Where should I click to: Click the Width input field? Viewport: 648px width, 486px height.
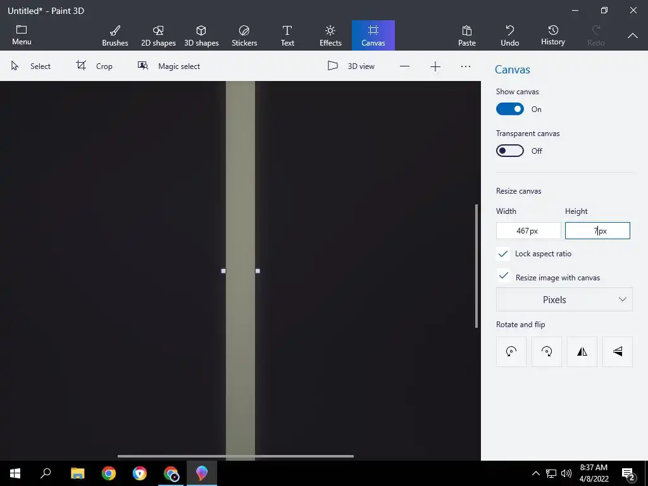coord(528,230)
